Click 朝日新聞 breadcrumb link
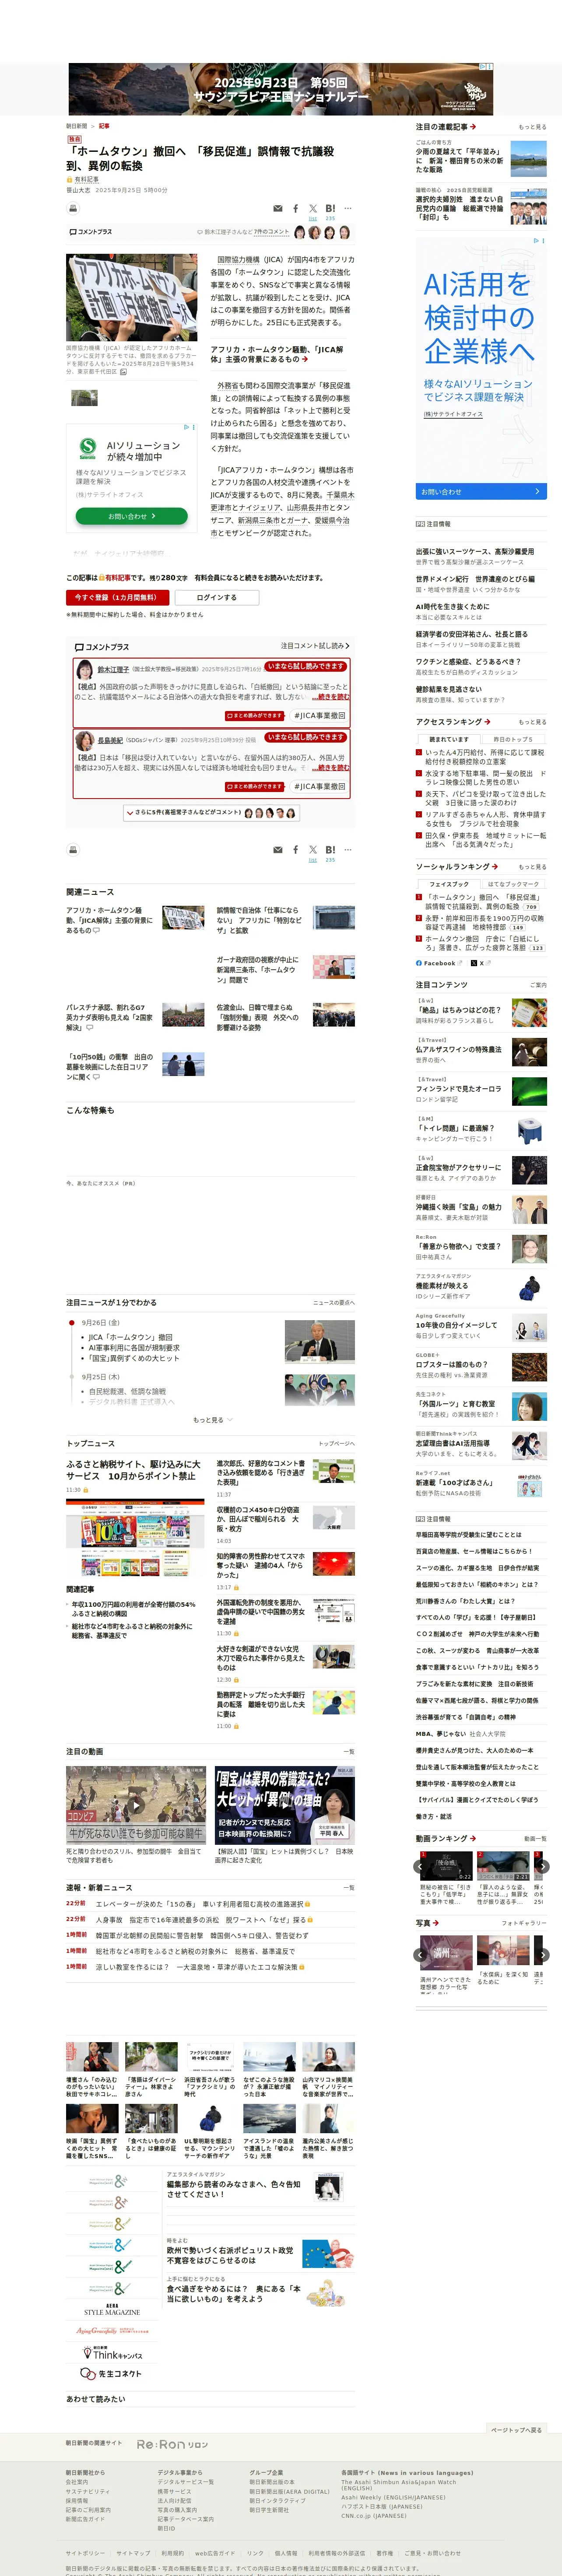Viewport: 562px width, 2576px height. pyautogui.click(x=77, y=126)
